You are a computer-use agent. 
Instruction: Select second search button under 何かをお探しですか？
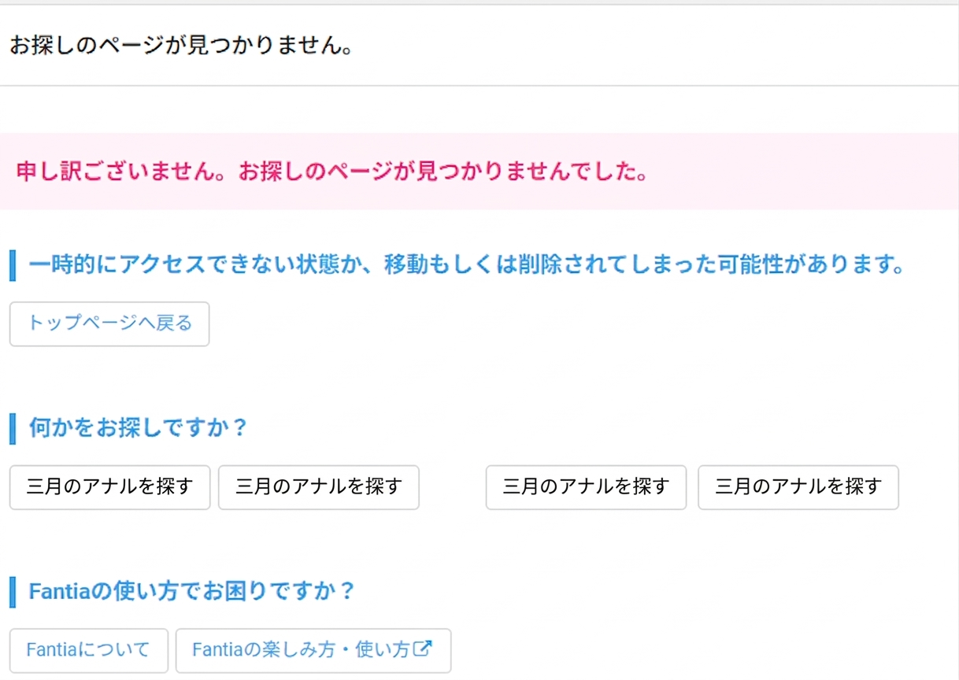pos(318,487)
